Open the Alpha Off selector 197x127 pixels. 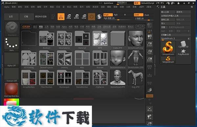[11, 60]
